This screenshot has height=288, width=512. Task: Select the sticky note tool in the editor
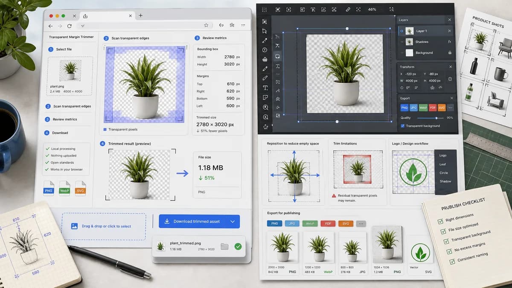[x=265, y=98]
